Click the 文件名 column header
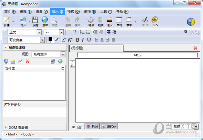203x140 pixels. [32, 69]
